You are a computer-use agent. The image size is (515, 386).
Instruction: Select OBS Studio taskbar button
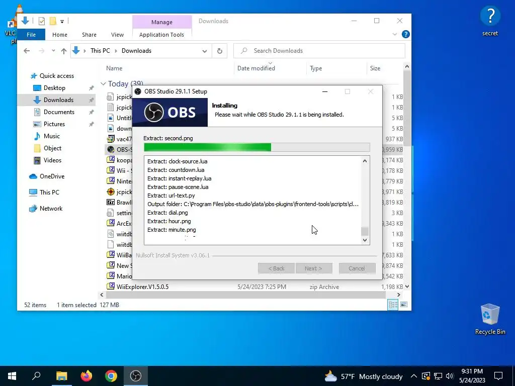click(136, 376)
